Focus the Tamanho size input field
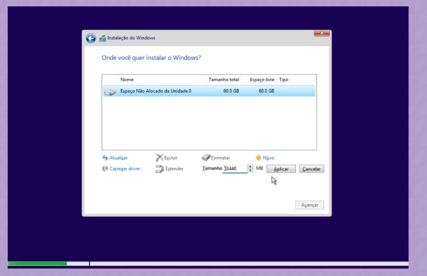This screenshot has height=276, width=427. 234,169
